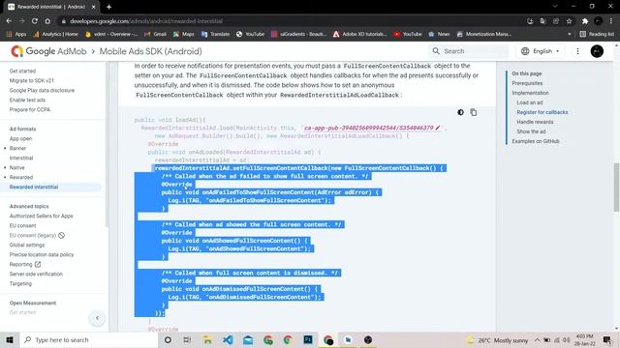
Task: Close the Rewarded interstitial tab
Action: [94, 7]
